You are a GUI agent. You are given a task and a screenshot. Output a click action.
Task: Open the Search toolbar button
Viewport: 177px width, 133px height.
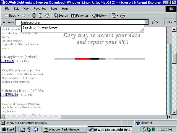point(61,16)
